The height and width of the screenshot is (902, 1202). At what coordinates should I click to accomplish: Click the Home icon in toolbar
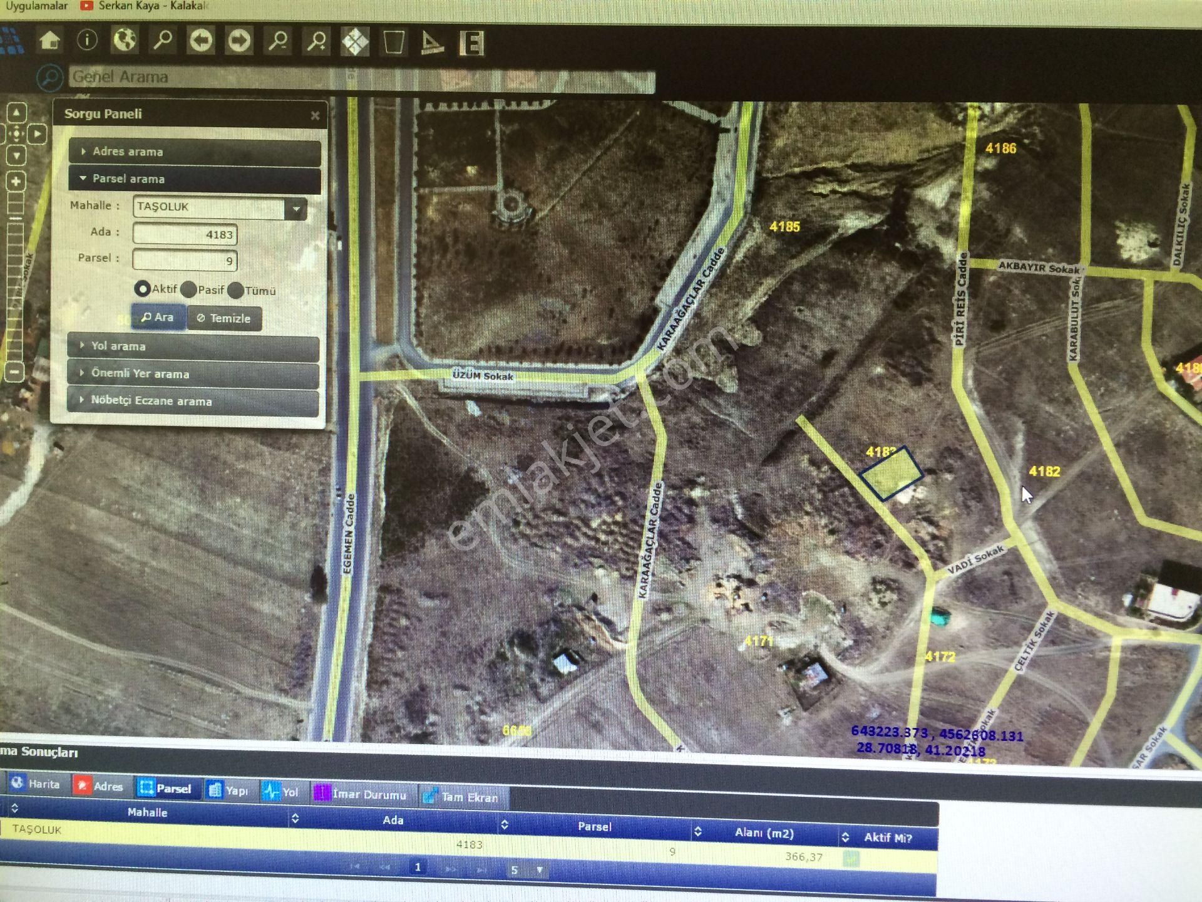[49, 41]
